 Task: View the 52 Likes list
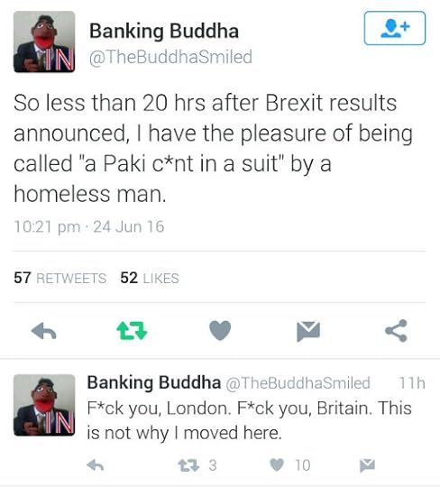(x=150, y=278)
